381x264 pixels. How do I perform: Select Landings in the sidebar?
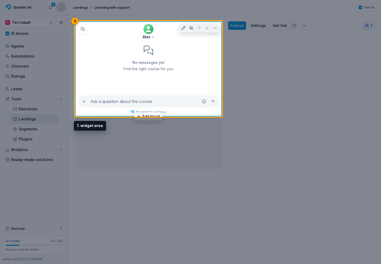point(34,119)
